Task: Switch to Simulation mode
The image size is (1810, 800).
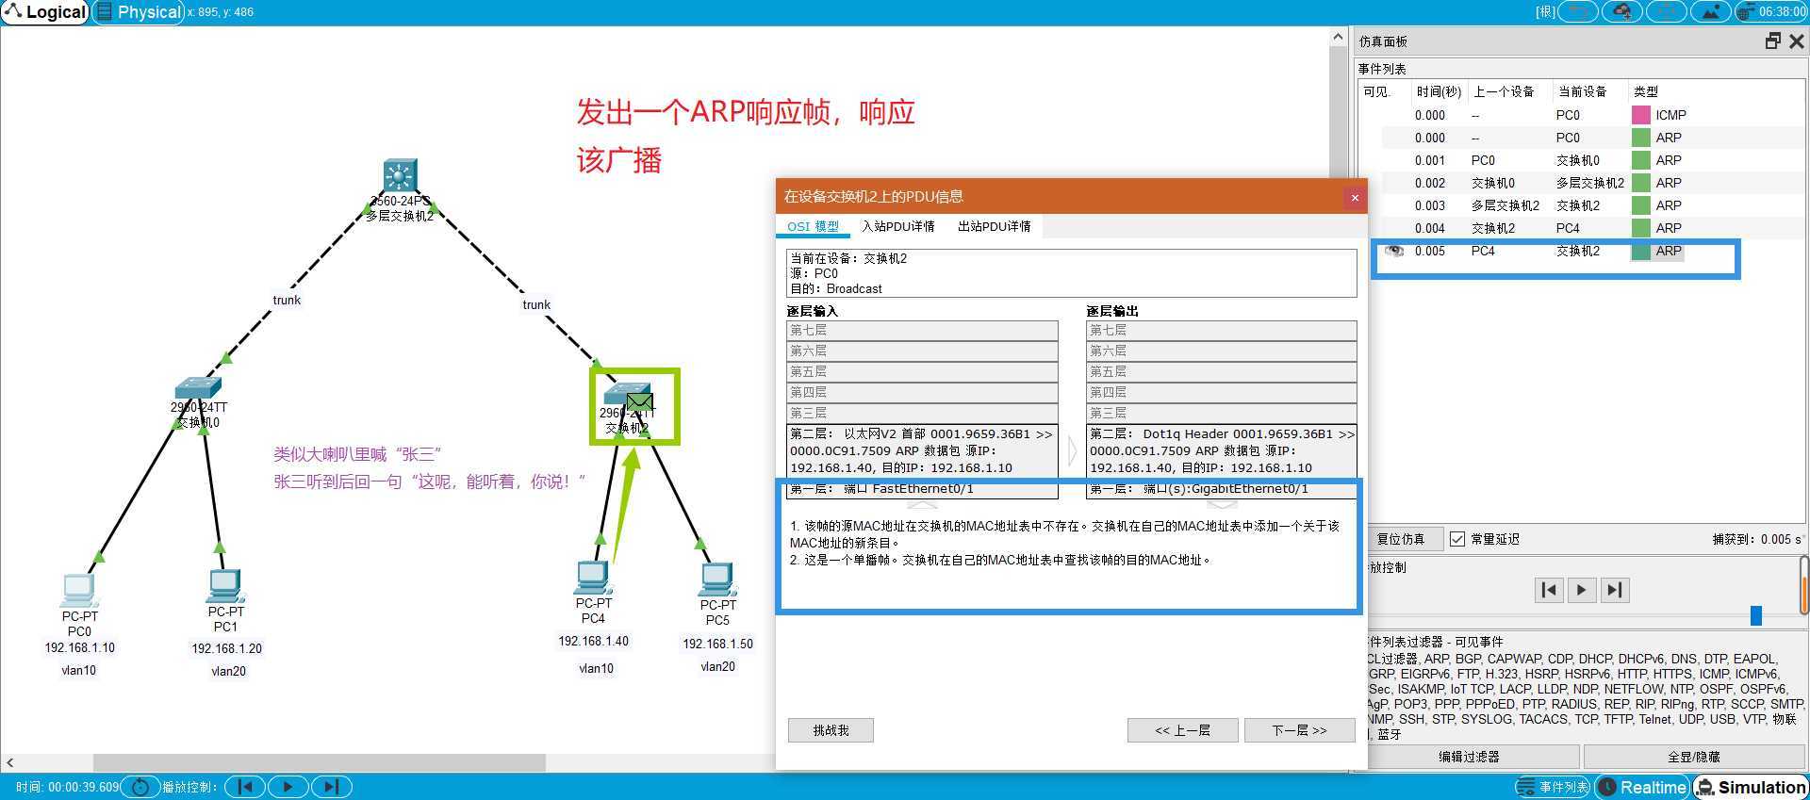Action: [1752, 787]
